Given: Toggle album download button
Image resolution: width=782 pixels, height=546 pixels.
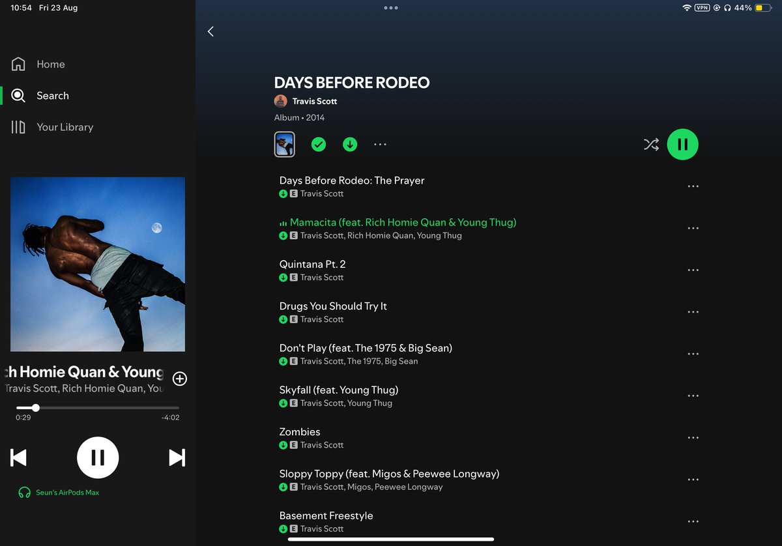Looking at the screenshot, I should 350,144.
